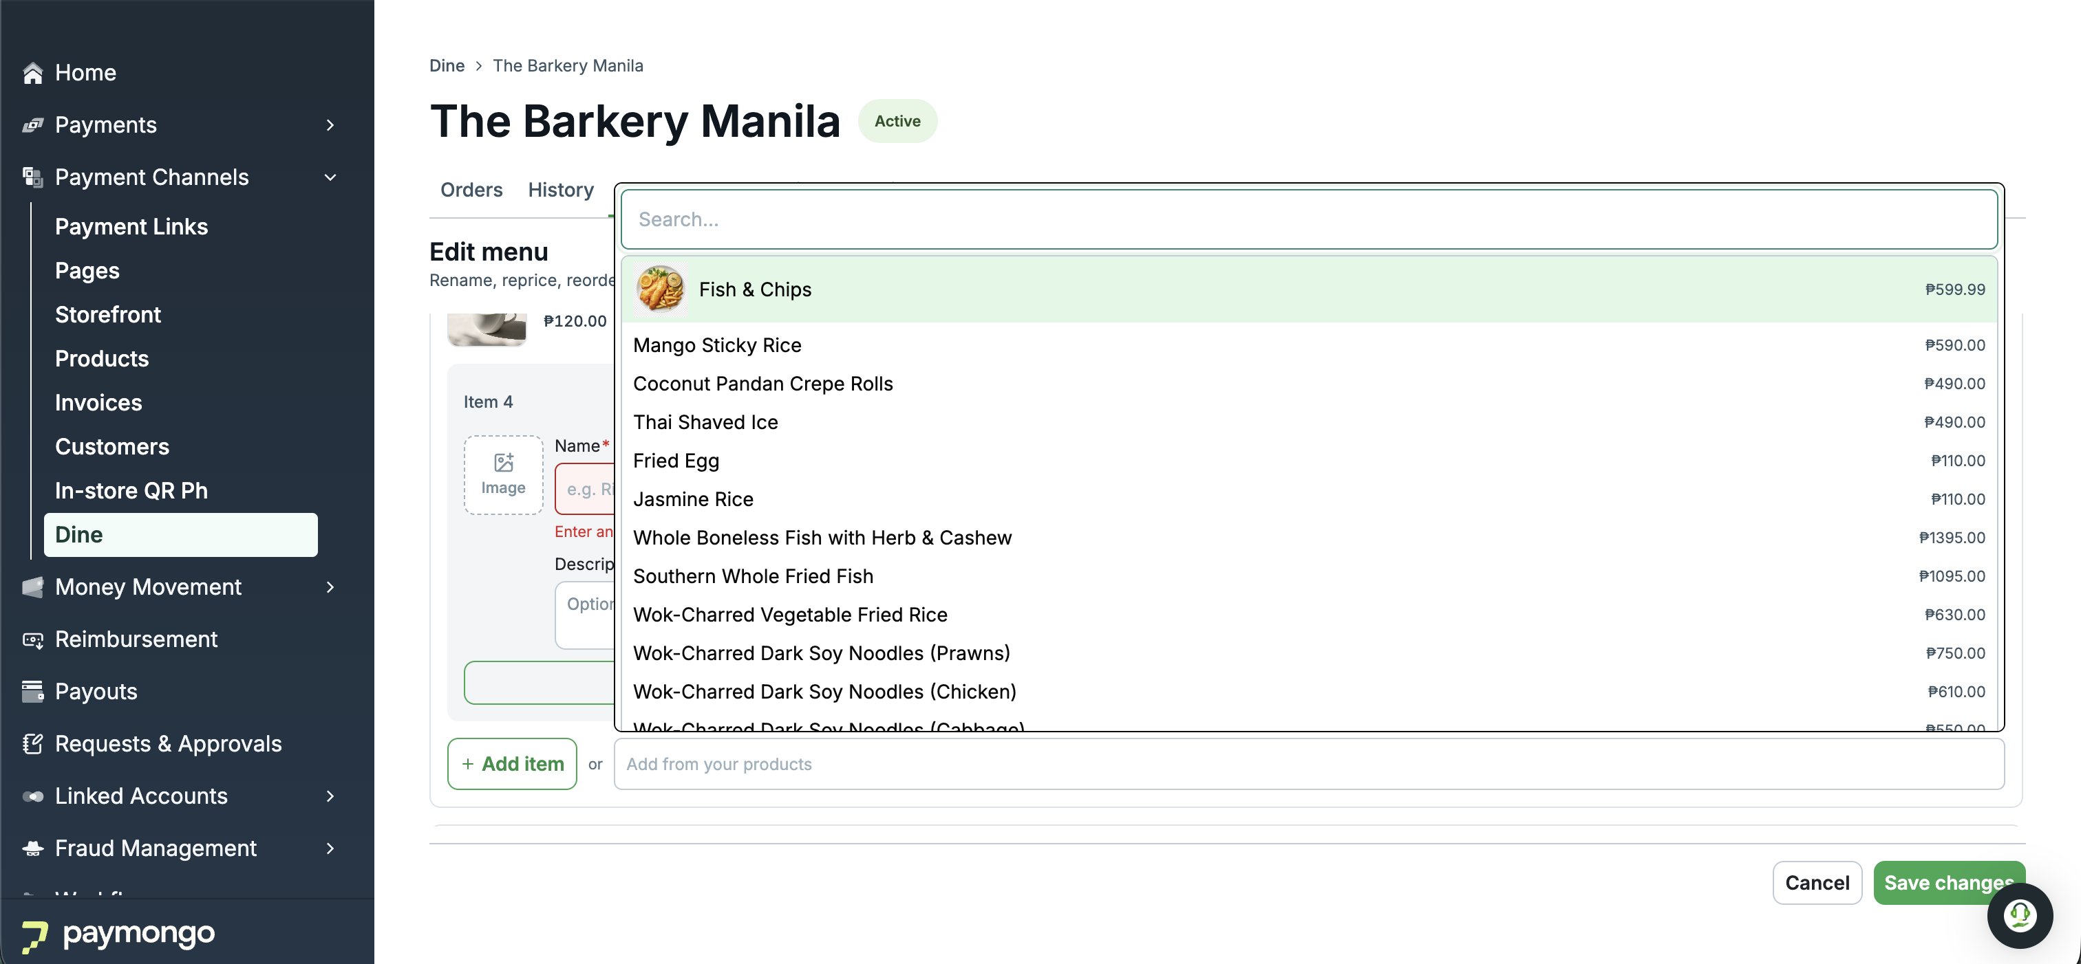Click the Active status badge

click(897, 121)
